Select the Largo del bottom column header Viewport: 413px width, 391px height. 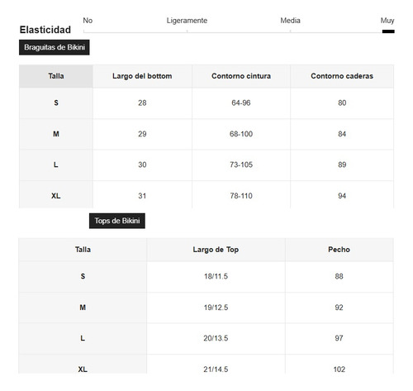[x=142, y=76]
